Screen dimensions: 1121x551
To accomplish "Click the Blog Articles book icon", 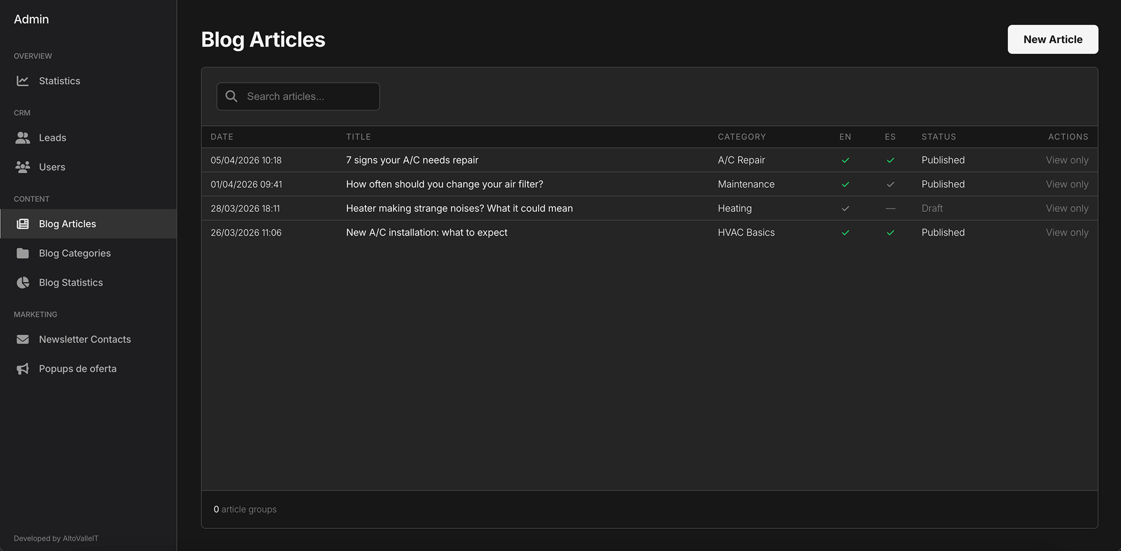I will (x=22, y=224).
